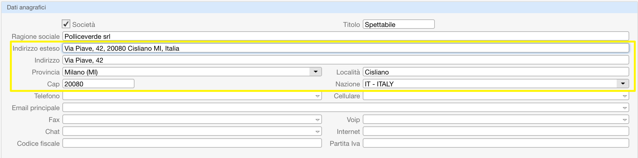Expand the Voip combo arrow
Screen dimensions: 638x158
coord(625,120)
